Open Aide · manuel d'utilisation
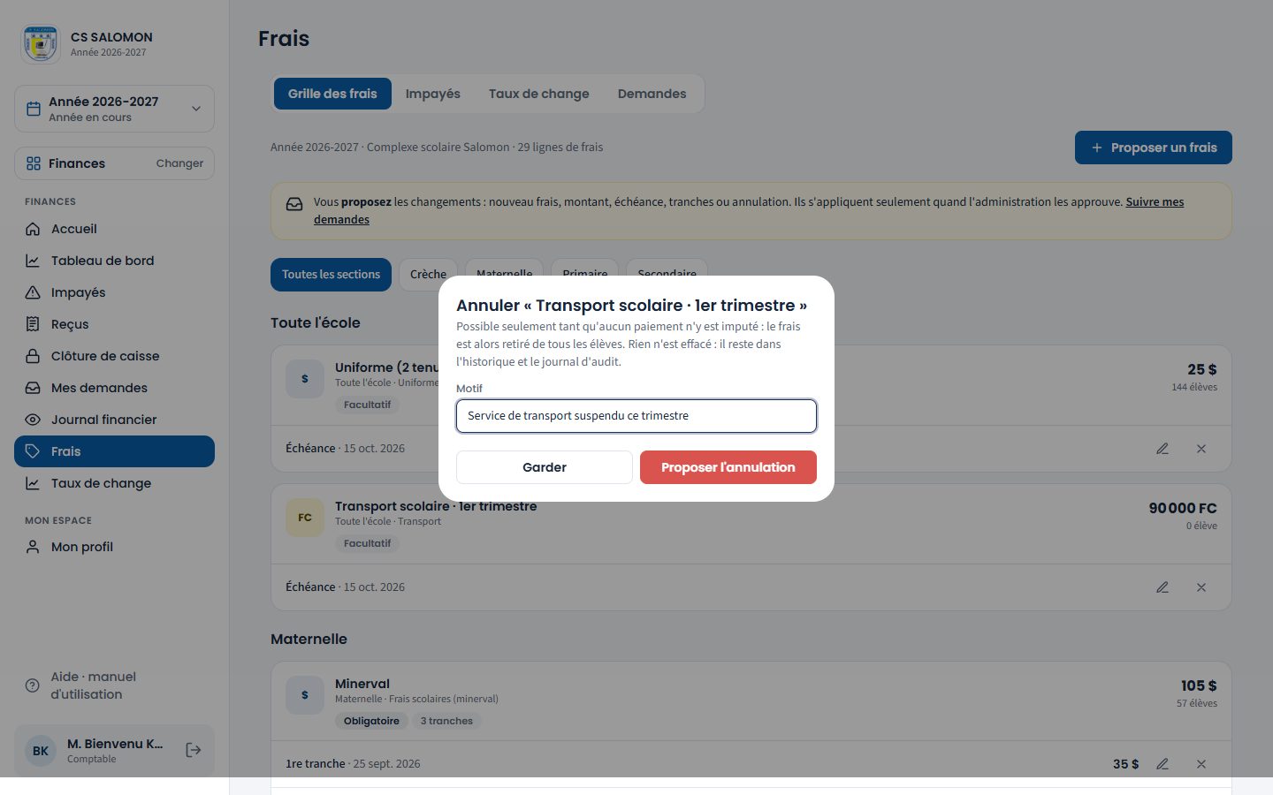The width and height of the screenshot is (1273, 795). coord(114,685)
